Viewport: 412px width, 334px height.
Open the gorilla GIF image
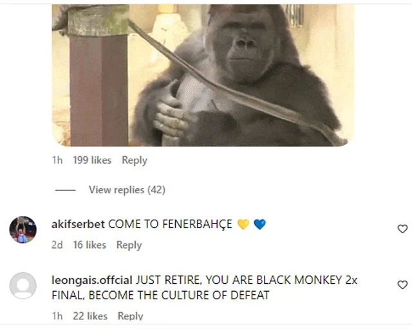[203, 75]
